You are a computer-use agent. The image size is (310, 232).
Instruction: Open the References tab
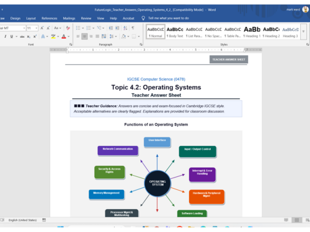(x=49, y=19)
